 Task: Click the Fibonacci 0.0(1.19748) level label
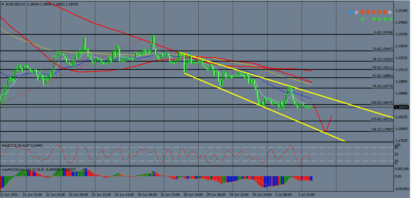[383, 33]
